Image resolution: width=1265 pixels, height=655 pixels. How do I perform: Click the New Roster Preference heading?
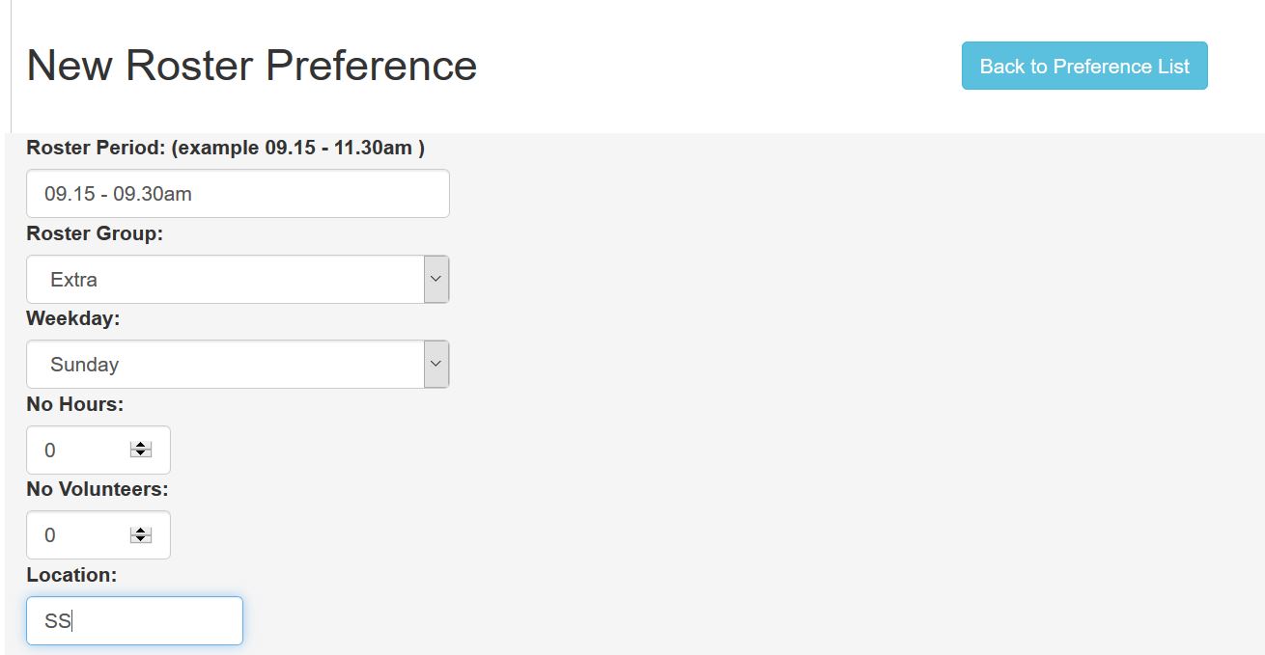pyautogui.click(x=252, y=66)
